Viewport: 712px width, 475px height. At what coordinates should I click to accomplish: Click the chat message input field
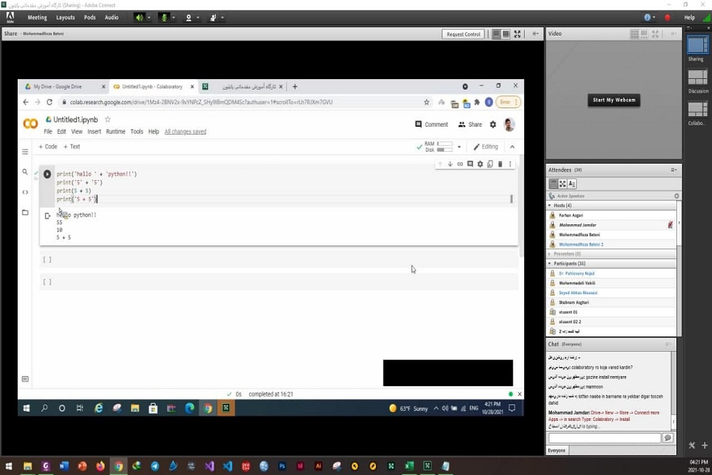tap(604, 438)
